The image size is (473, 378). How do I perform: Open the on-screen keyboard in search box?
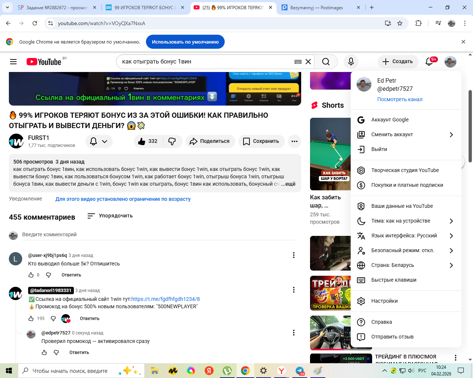(298, 62)
